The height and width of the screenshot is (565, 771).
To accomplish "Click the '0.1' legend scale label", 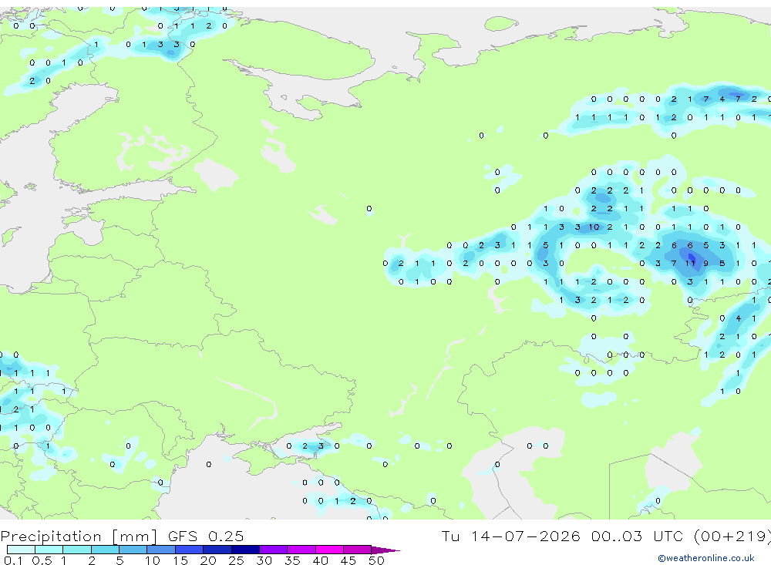I will point(13,560).
